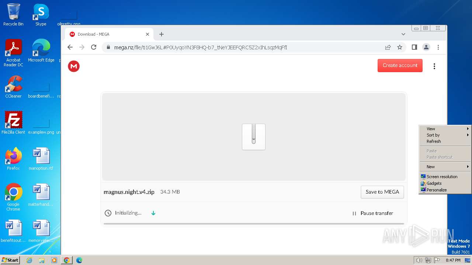This screenshot has width=472, height=265.
Task: Open the MEGA page three-dot menu
Action: [434, 66]
